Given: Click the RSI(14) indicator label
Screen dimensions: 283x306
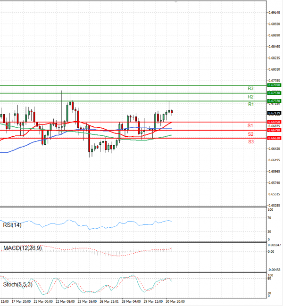Looking at the screenshot, I should coord(12,225).
